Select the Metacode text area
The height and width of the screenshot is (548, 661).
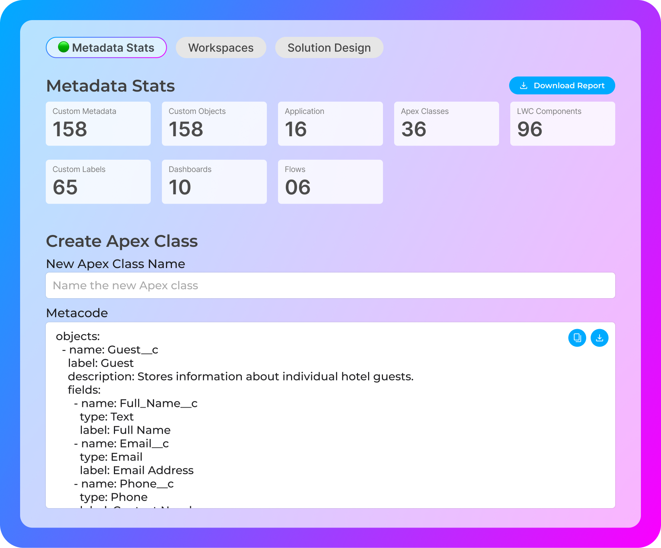pyautogui.click(x=330, y=417)
